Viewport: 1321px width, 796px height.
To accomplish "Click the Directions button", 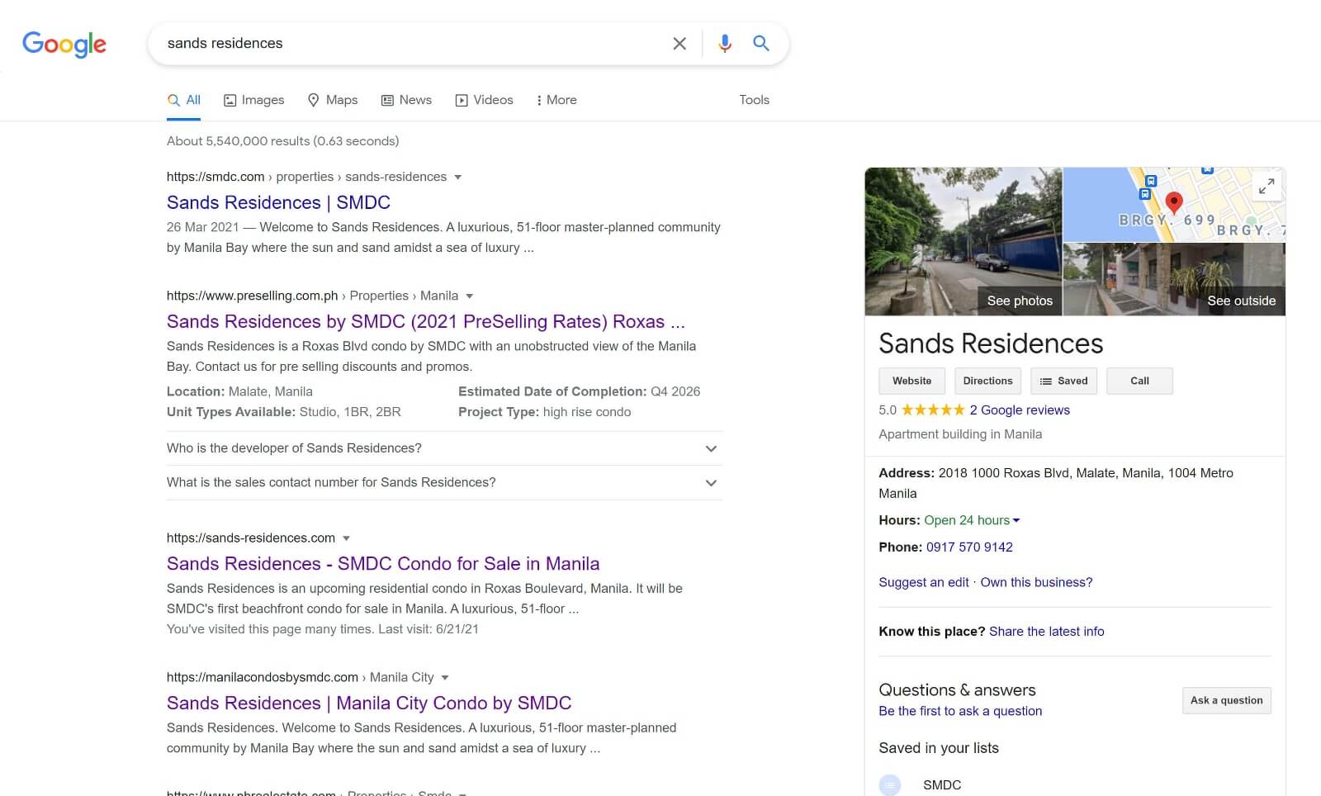I will 987,381.
